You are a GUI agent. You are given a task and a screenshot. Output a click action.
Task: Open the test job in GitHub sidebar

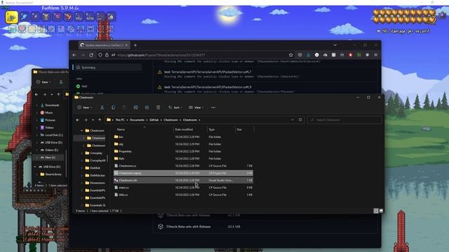click(x=84, y=86)
